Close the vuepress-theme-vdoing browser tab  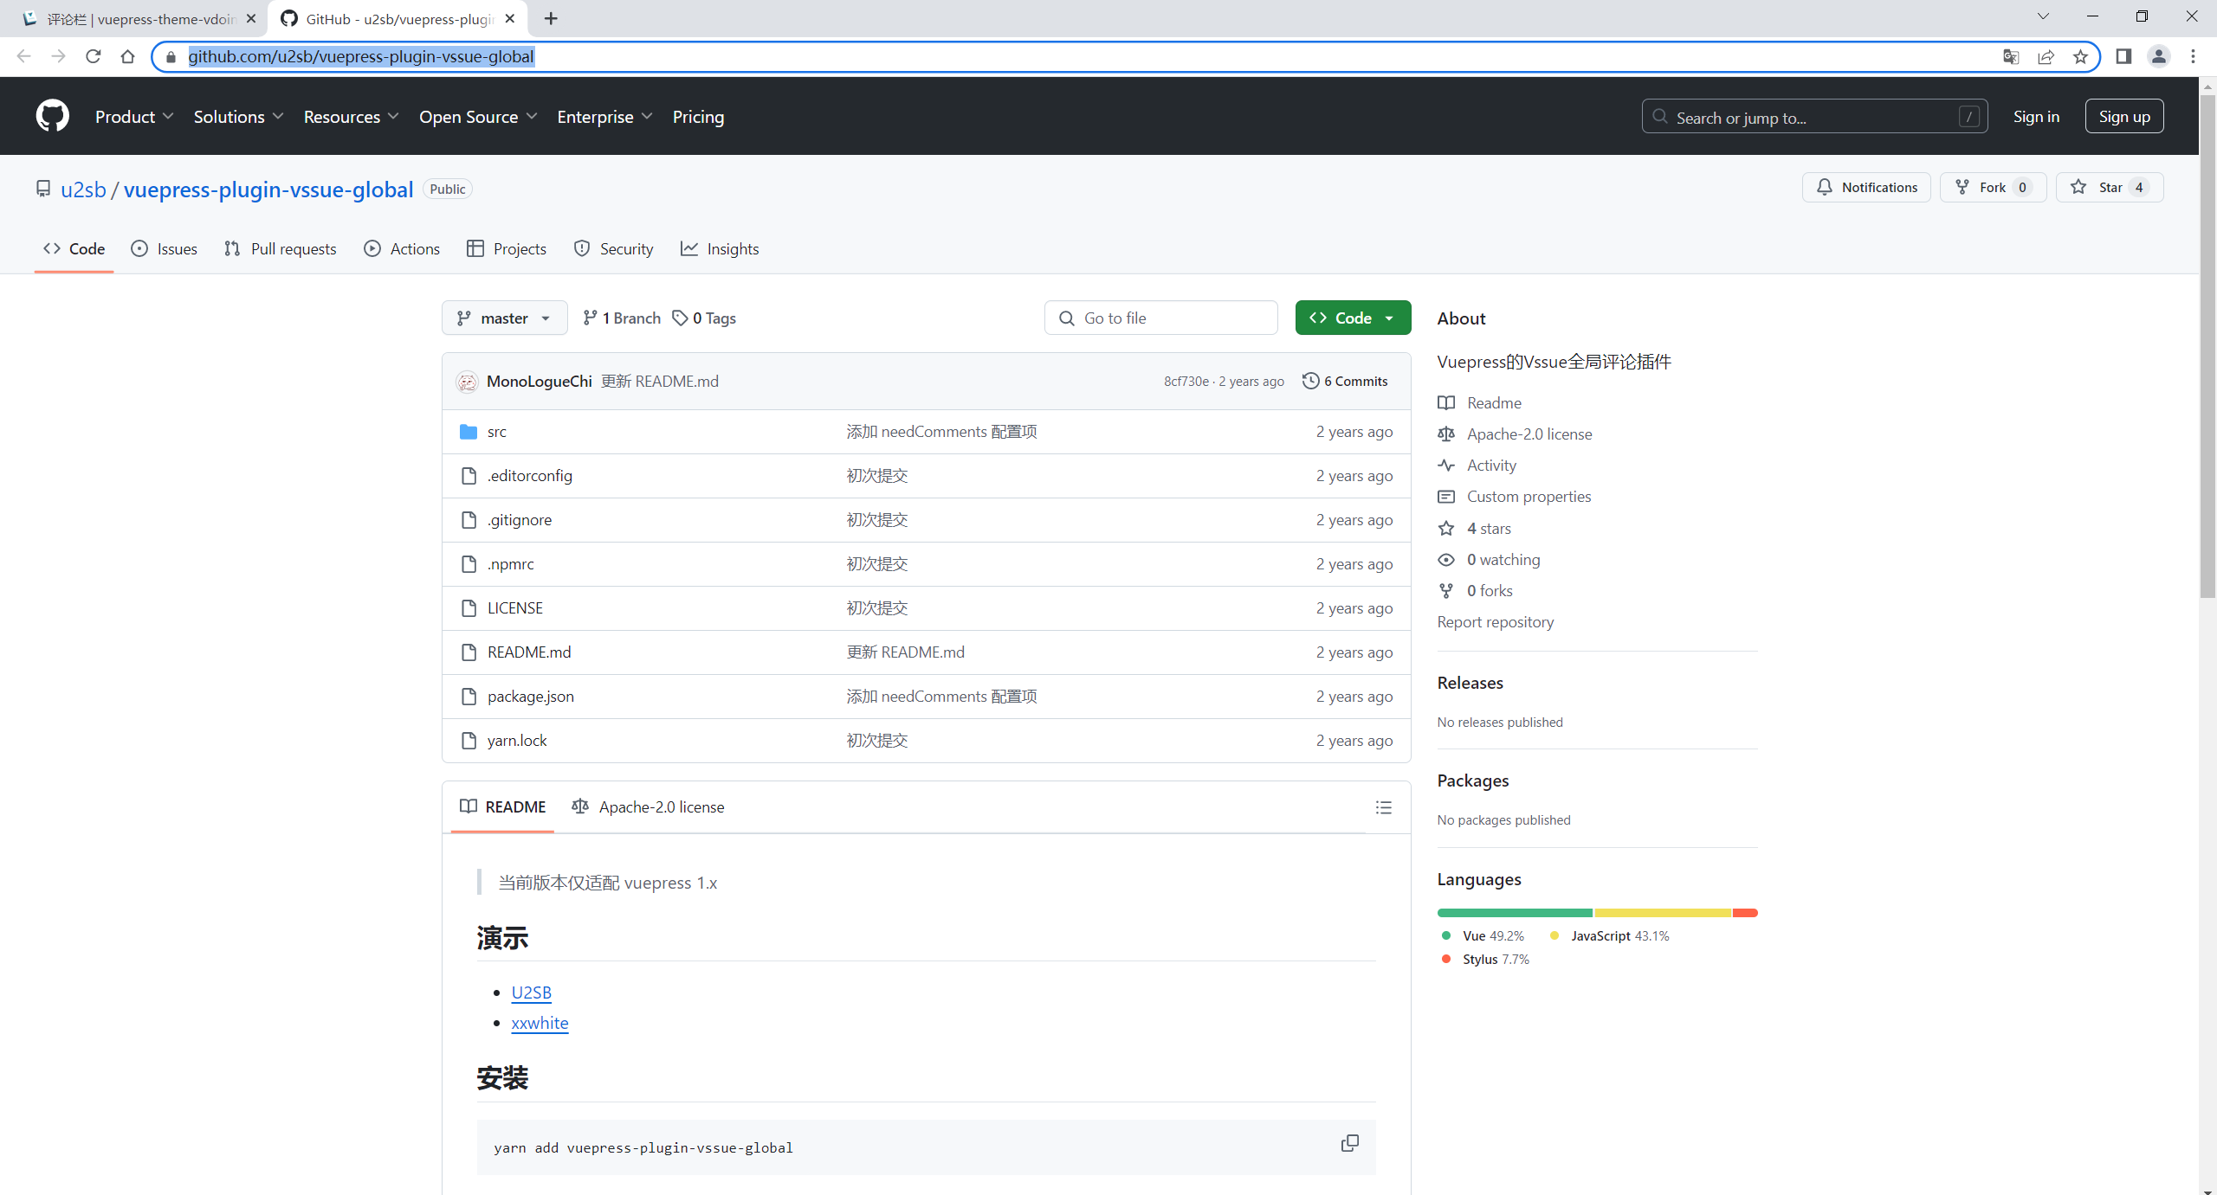point(251,18)
